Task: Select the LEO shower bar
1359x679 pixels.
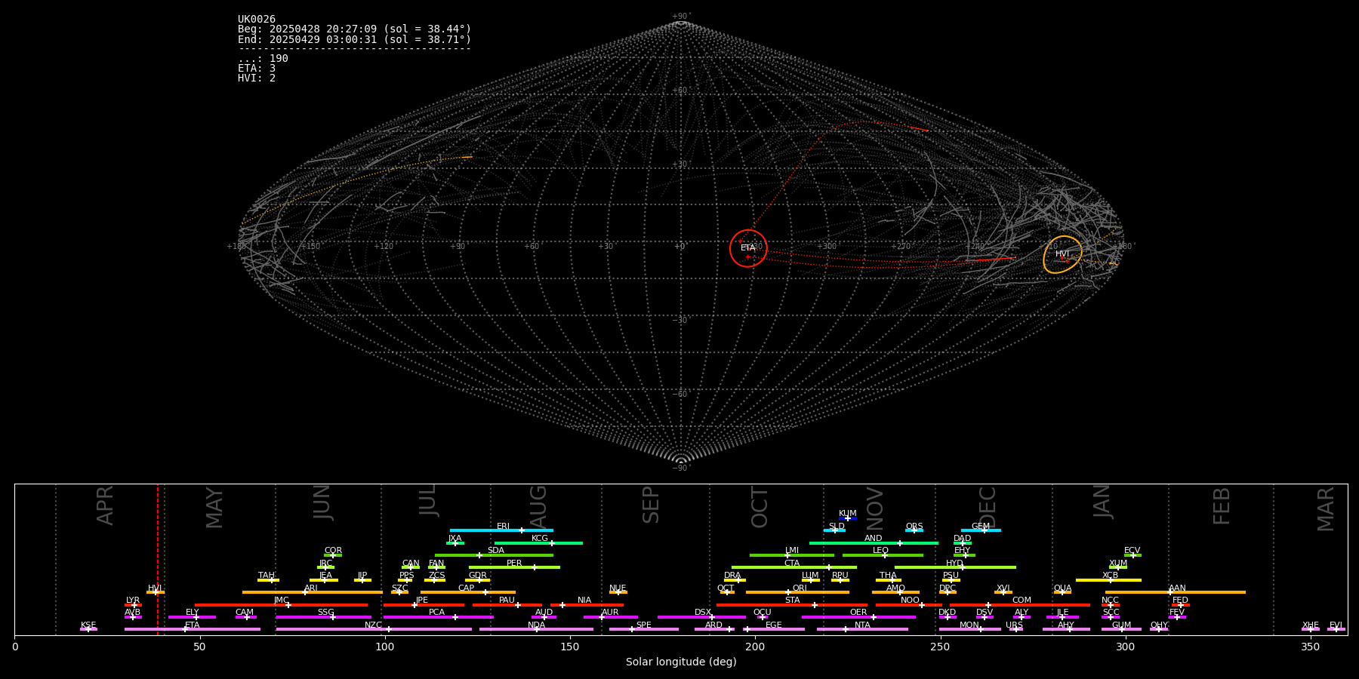Action: (x=883, y=555)
